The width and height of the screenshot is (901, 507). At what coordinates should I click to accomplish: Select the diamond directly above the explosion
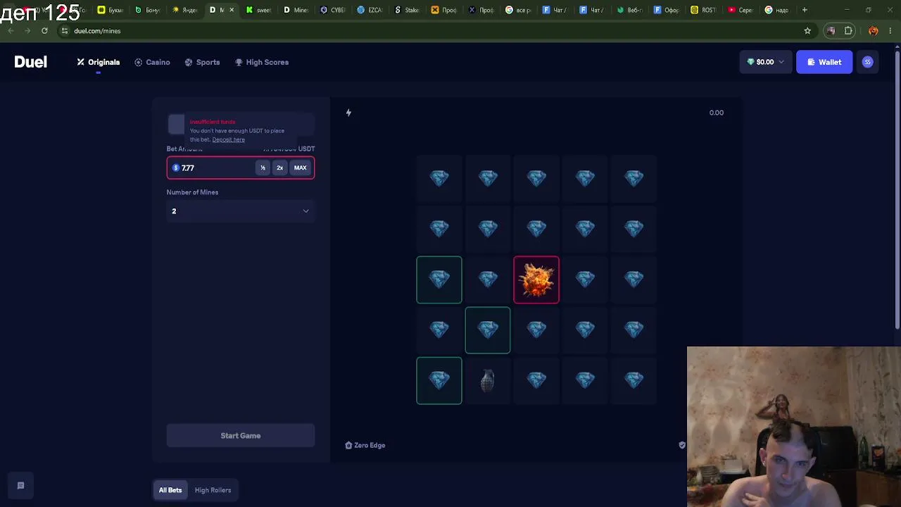[x=536, y=229]
